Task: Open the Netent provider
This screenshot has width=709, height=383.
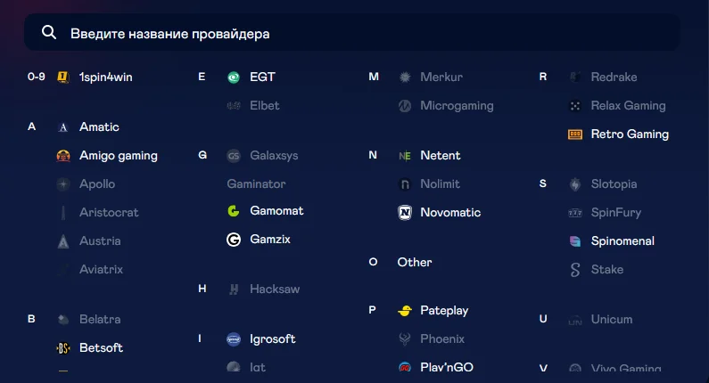Action: point(440,155)
